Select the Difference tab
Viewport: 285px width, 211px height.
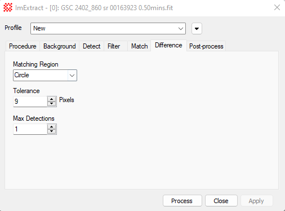point(168,45)
